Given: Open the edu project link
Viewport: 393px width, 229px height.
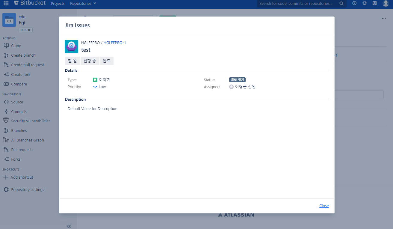Looking at the screenshot, I should [x=22, y=17].
